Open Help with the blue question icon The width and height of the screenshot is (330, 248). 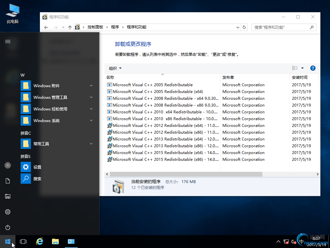[313, 68]
